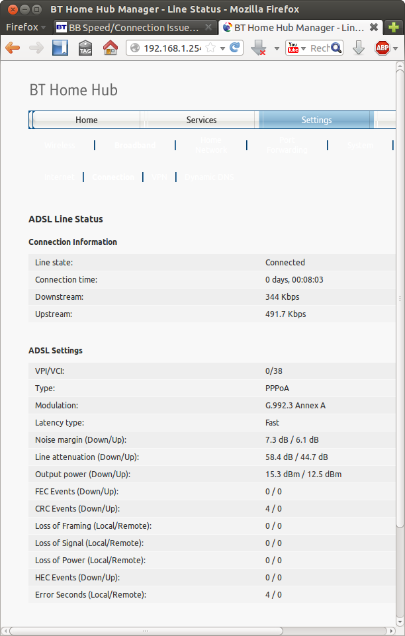Select connection time 0 days, 00:08:03
The height and width of the screenshot is (636, 405).
pos(294,279)
